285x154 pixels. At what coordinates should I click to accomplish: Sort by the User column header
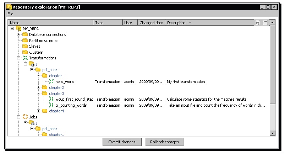pyautogui.click(x=130, y=23)
